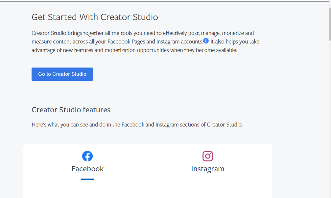Open the info icon after Instagram accounts

click(206, 41)
